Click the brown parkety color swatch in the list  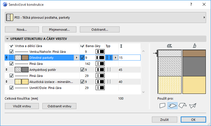[x=25, y=58]
